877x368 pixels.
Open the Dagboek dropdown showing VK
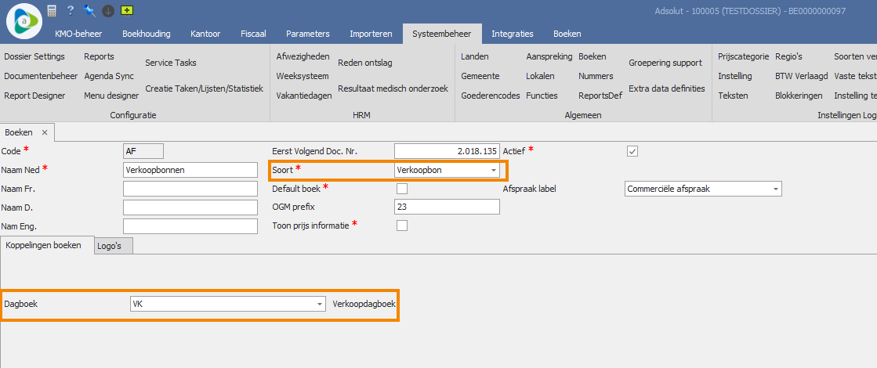(x=227, y=304)
